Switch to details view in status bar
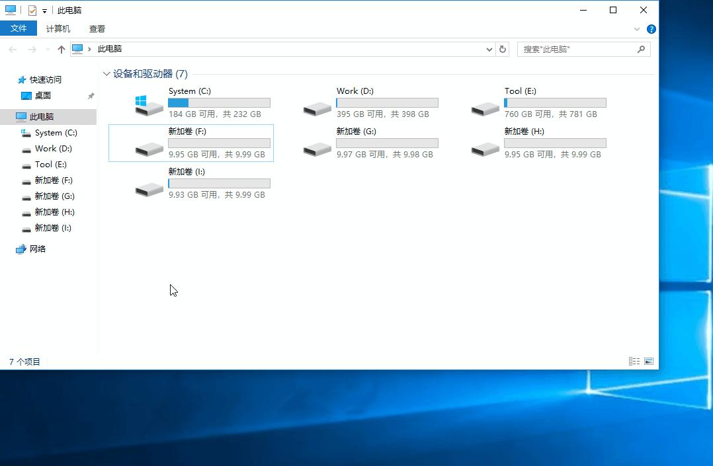713x466 pixels. [634, 361]
